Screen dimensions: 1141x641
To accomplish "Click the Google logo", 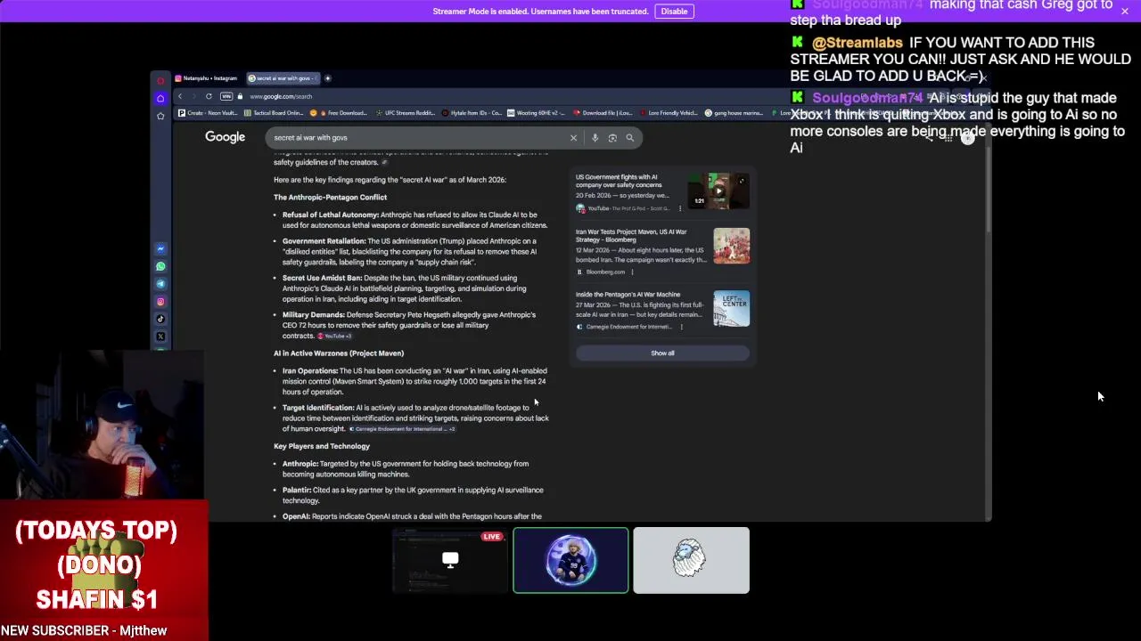I will click(225, 137).
